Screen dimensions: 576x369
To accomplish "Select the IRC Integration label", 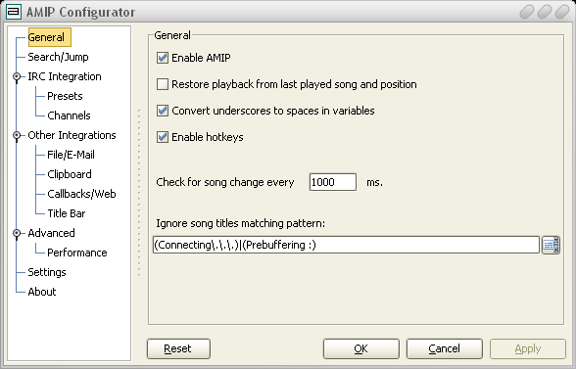I will [x=65, y=76].
